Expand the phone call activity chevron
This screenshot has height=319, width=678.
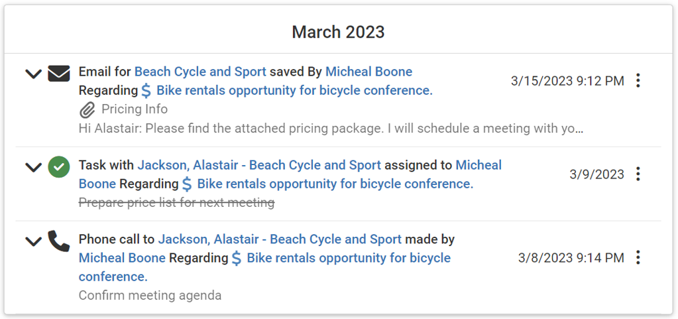[x=33, y=241]
